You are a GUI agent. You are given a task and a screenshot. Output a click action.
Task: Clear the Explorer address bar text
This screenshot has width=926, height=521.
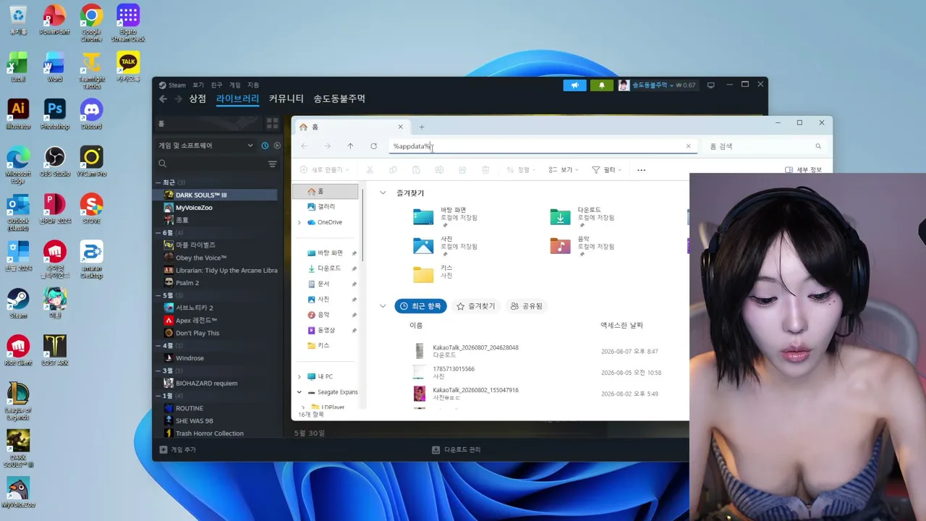tap(688, 146)
